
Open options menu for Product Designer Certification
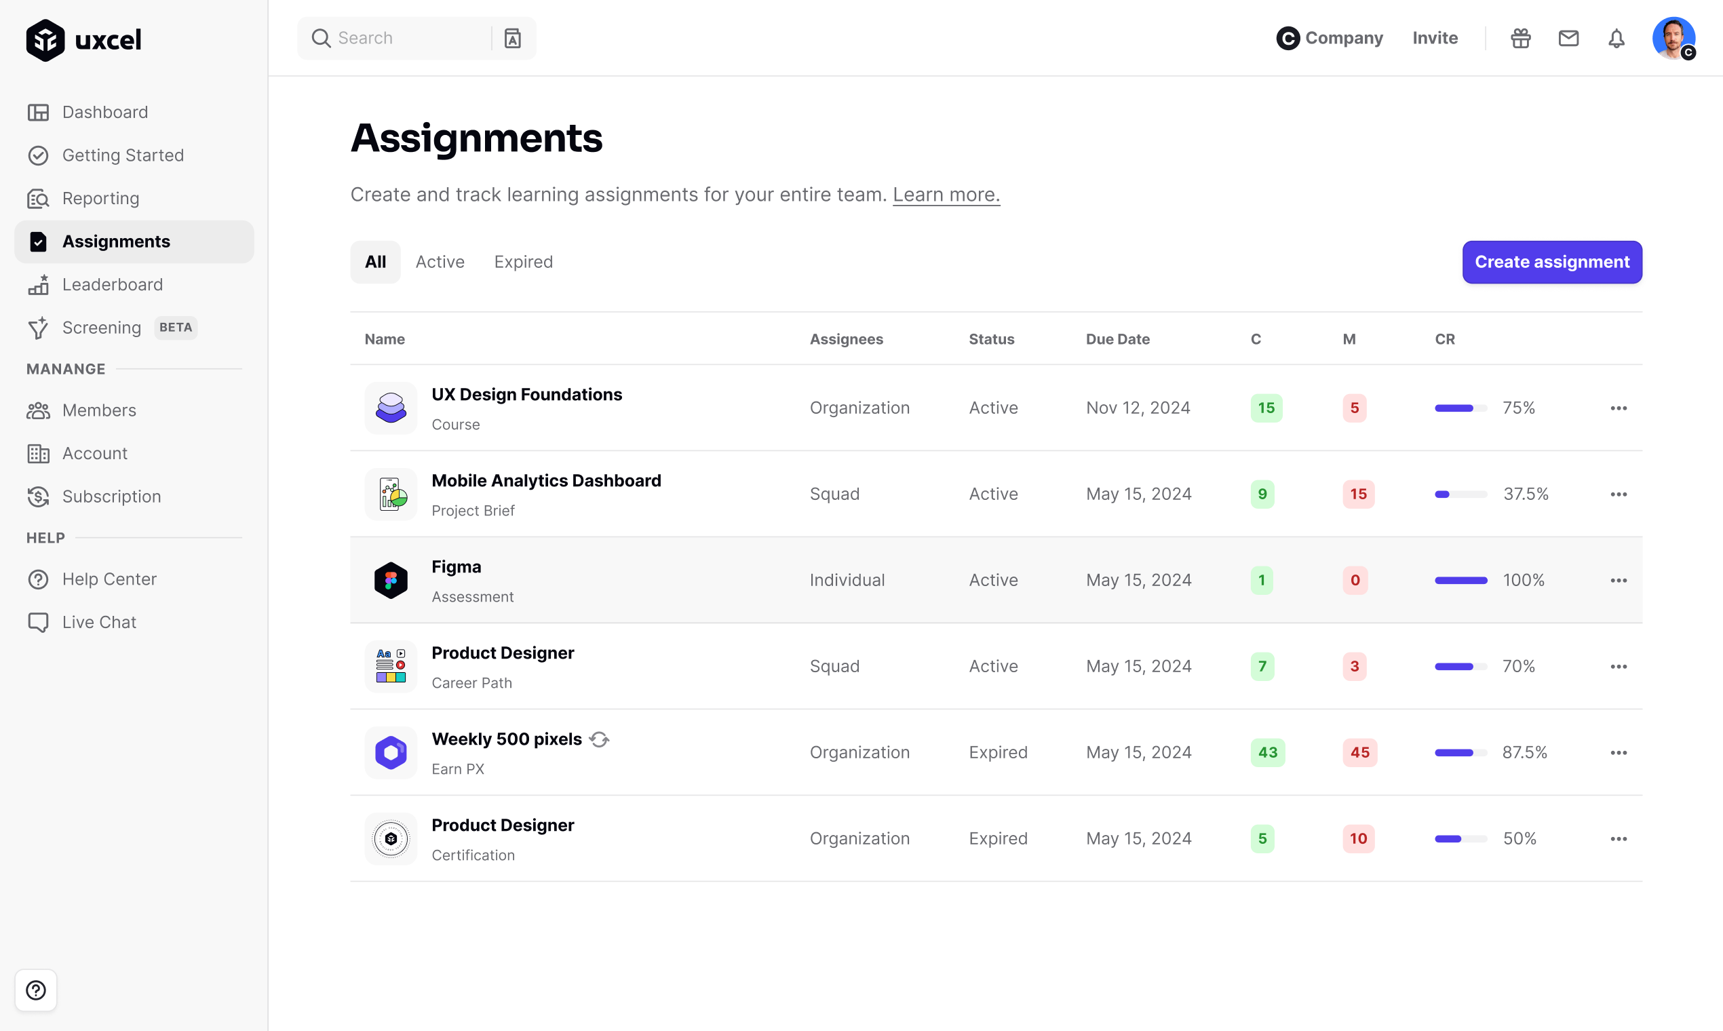[1618, 838]
